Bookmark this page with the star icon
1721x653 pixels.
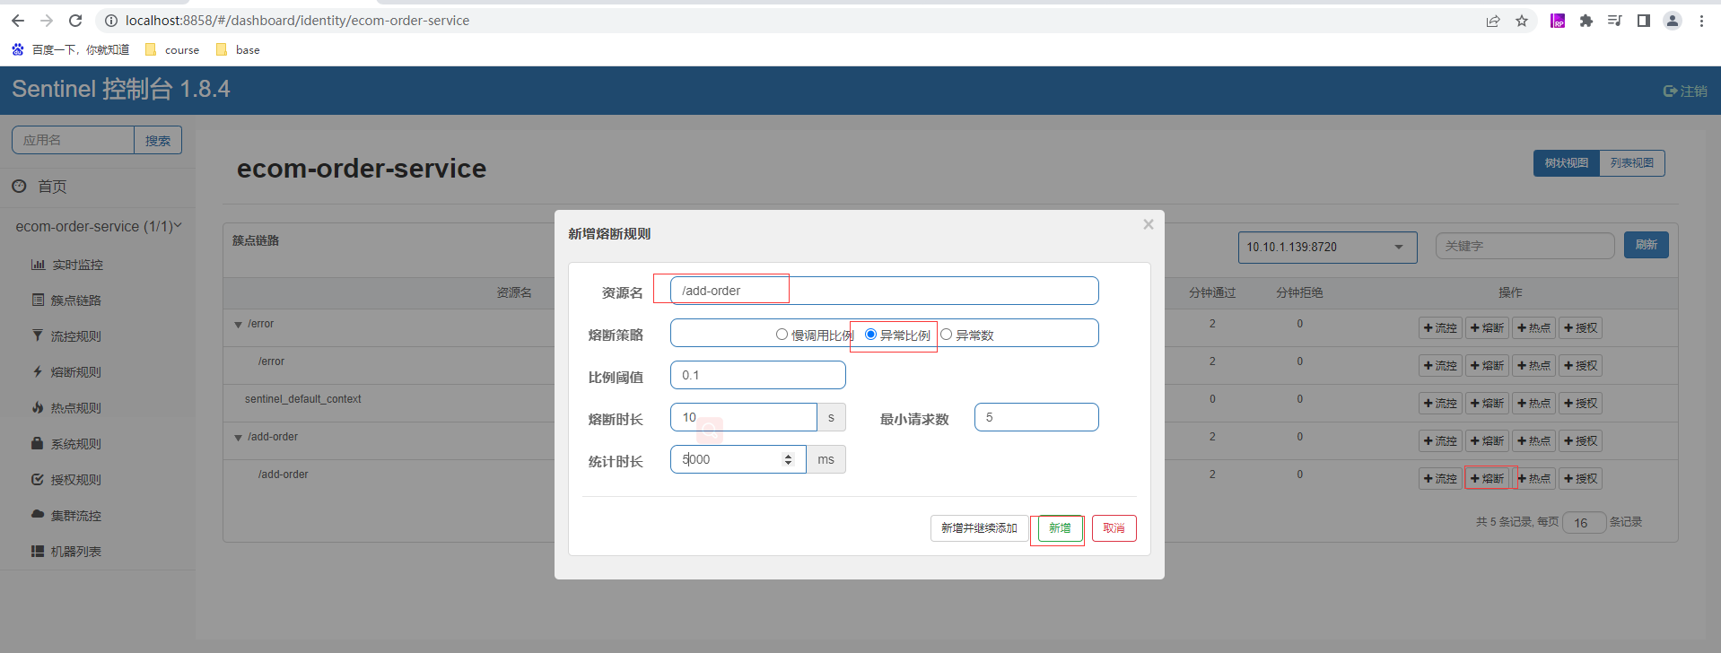pos(1522,21)
